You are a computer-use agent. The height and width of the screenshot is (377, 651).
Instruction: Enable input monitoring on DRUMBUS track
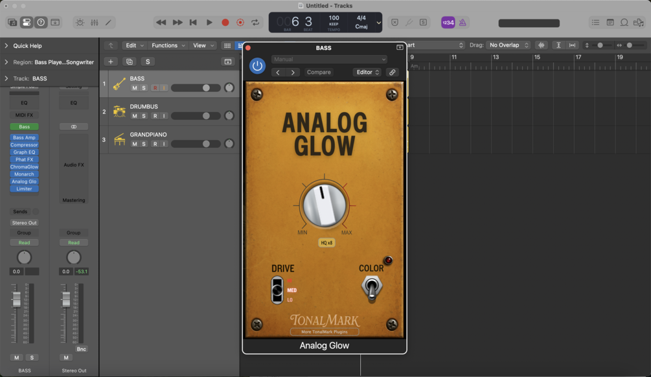coord(164,116)
